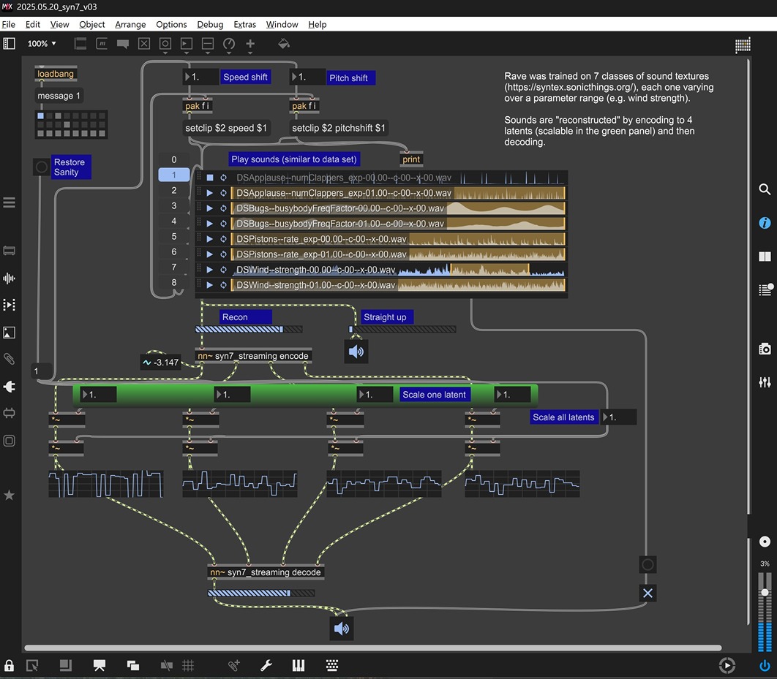
Task: Play the DSBugs--busybodyFreqFactor-00.00 sound
Action: [x=209, y=208]
